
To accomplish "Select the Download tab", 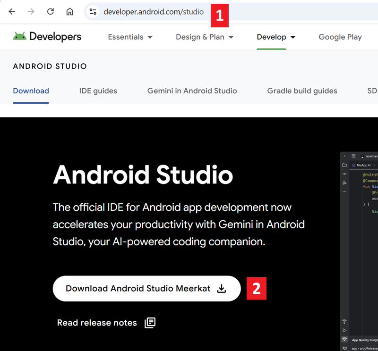I will [x=31, y=91].
